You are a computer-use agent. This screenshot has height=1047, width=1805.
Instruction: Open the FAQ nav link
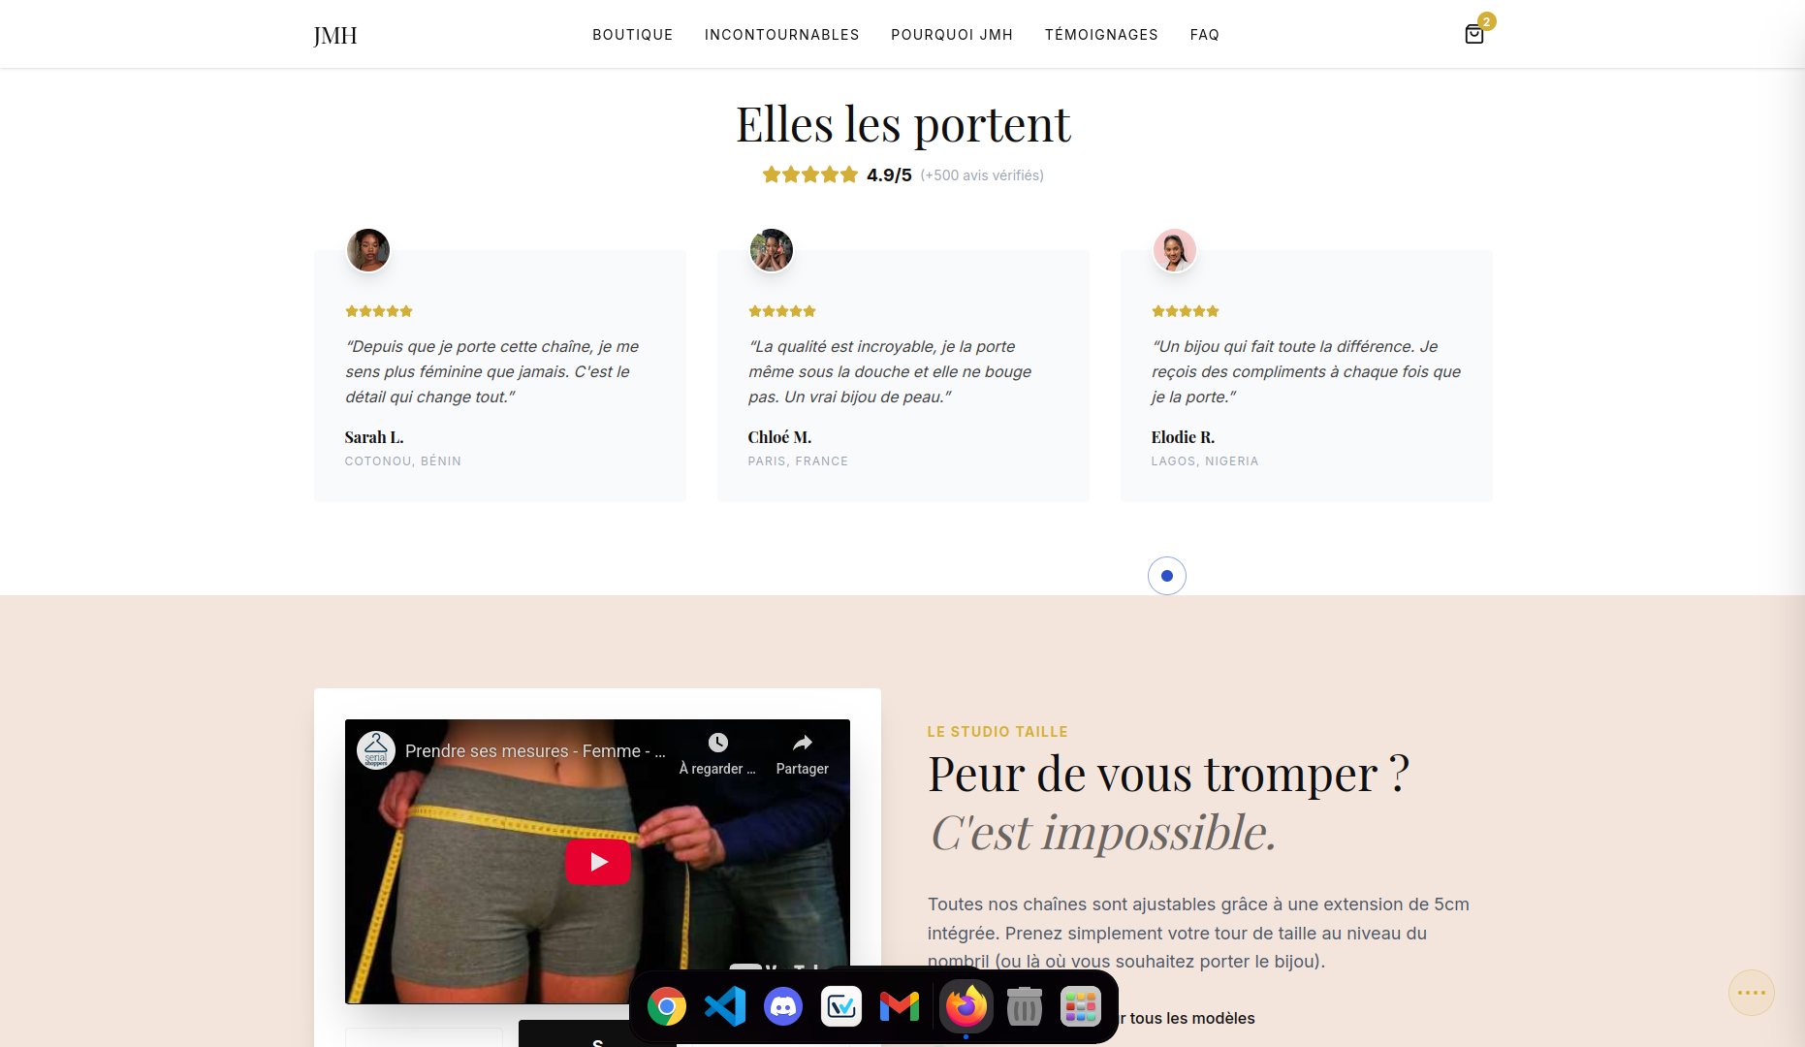coord(1205,35)
